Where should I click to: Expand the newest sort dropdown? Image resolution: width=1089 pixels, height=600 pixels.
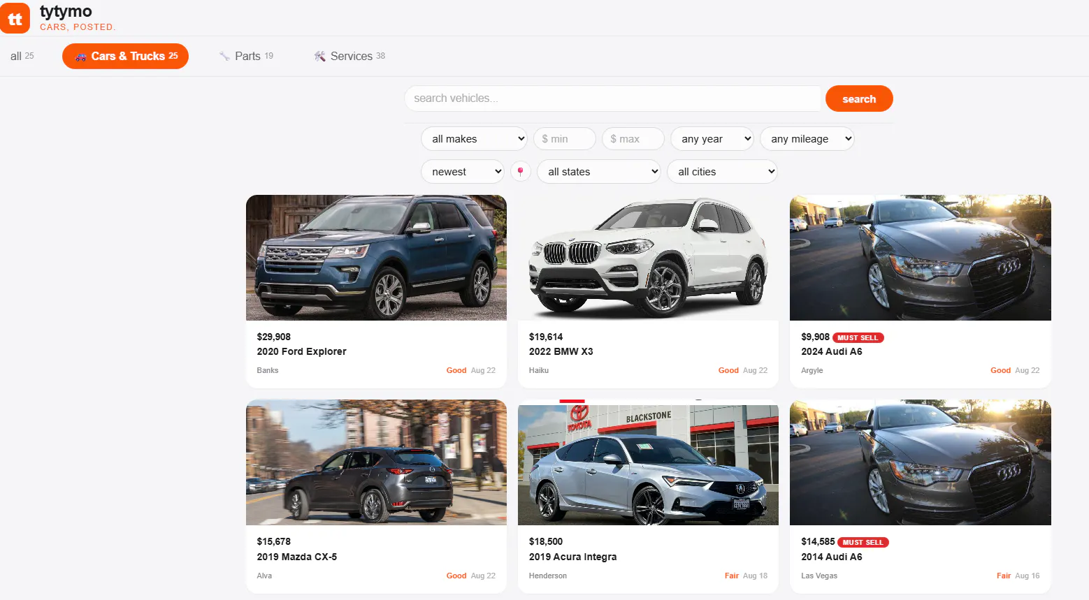tap(463, 171)
